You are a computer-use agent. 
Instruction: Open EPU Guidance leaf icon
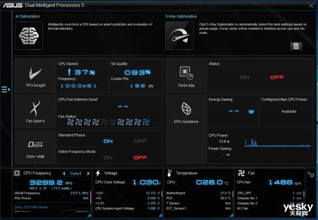[186, 109]
